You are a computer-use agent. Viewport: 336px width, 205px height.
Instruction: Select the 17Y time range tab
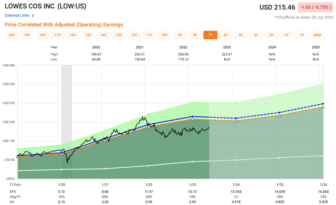[x=58, y=35]
